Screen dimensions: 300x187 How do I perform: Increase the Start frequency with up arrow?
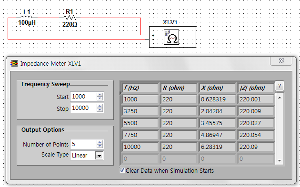[x=100, y=95]
